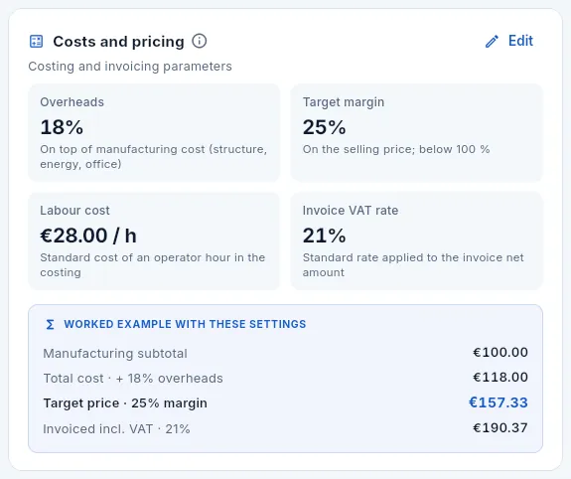Select the €118.00 total cost amount

(x=500, y=378)
